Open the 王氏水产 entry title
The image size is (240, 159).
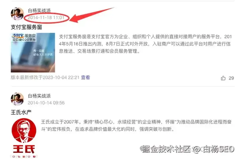(x=21, y=112)
